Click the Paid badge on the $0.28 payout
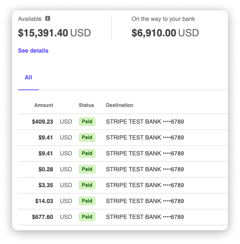This screenshot has width=240, height=244. [87, 169]
